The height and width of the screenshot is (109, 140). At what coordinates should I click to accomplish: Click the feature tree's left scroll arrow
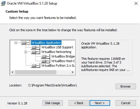click(13, 72)
